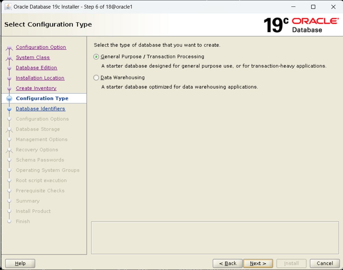Select General Purpose / Transaction Processing radio button
The width and height of the screenshot is (343, 270).
click(97, 57)
